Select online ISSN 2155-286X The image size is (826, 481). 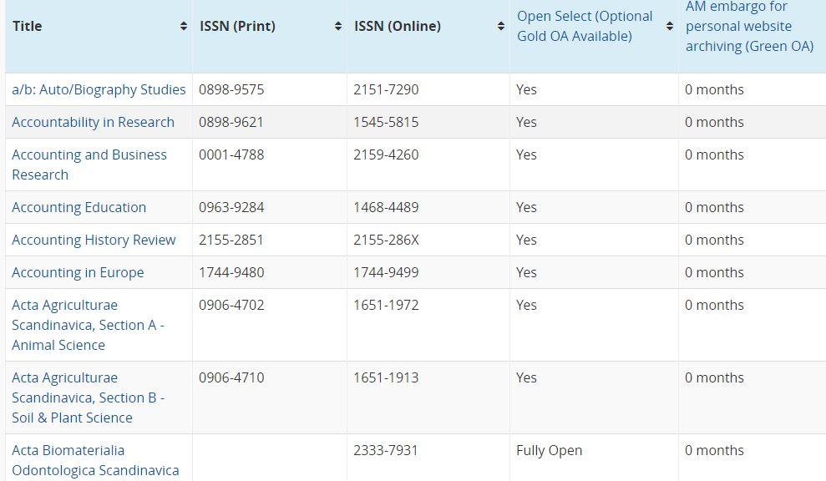pyautogui.click(x=386, y=240)
